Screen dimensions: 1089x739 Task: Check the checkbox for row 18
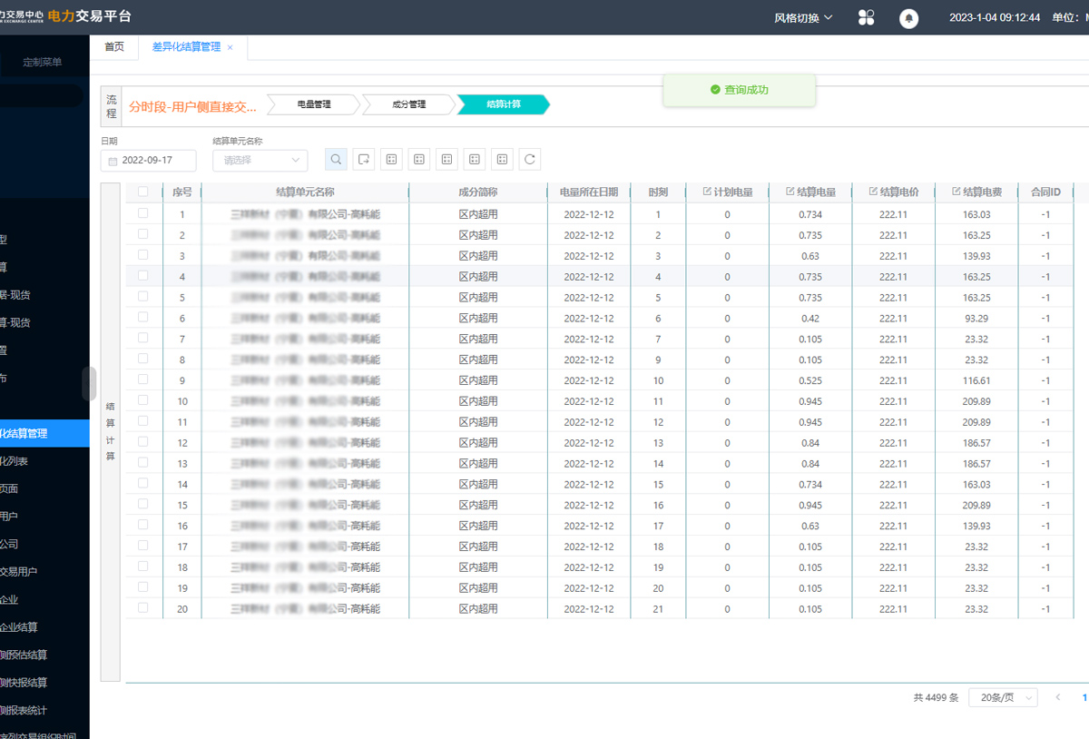(x=143, y=567)
